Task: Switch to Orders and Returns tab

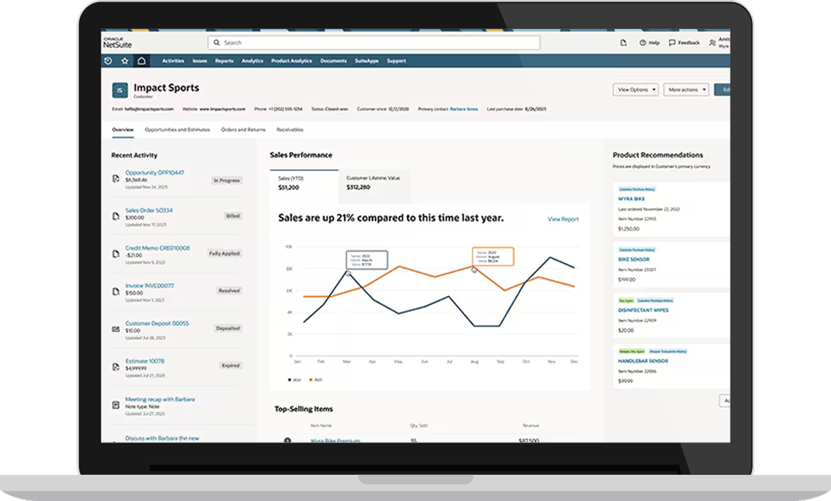Action: coord(243,129)
